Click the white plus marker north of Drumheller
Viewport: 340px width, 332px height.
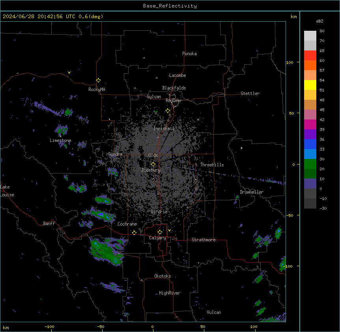pyautogui.click(x=241, y=148)
